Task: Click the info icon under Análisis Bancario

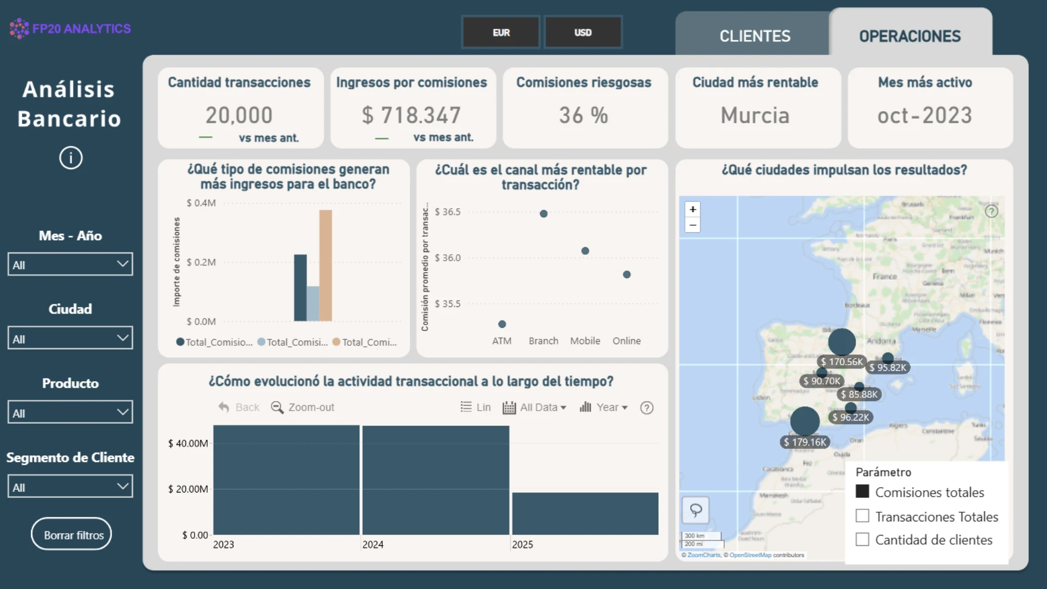Action: tap(71, 158)
